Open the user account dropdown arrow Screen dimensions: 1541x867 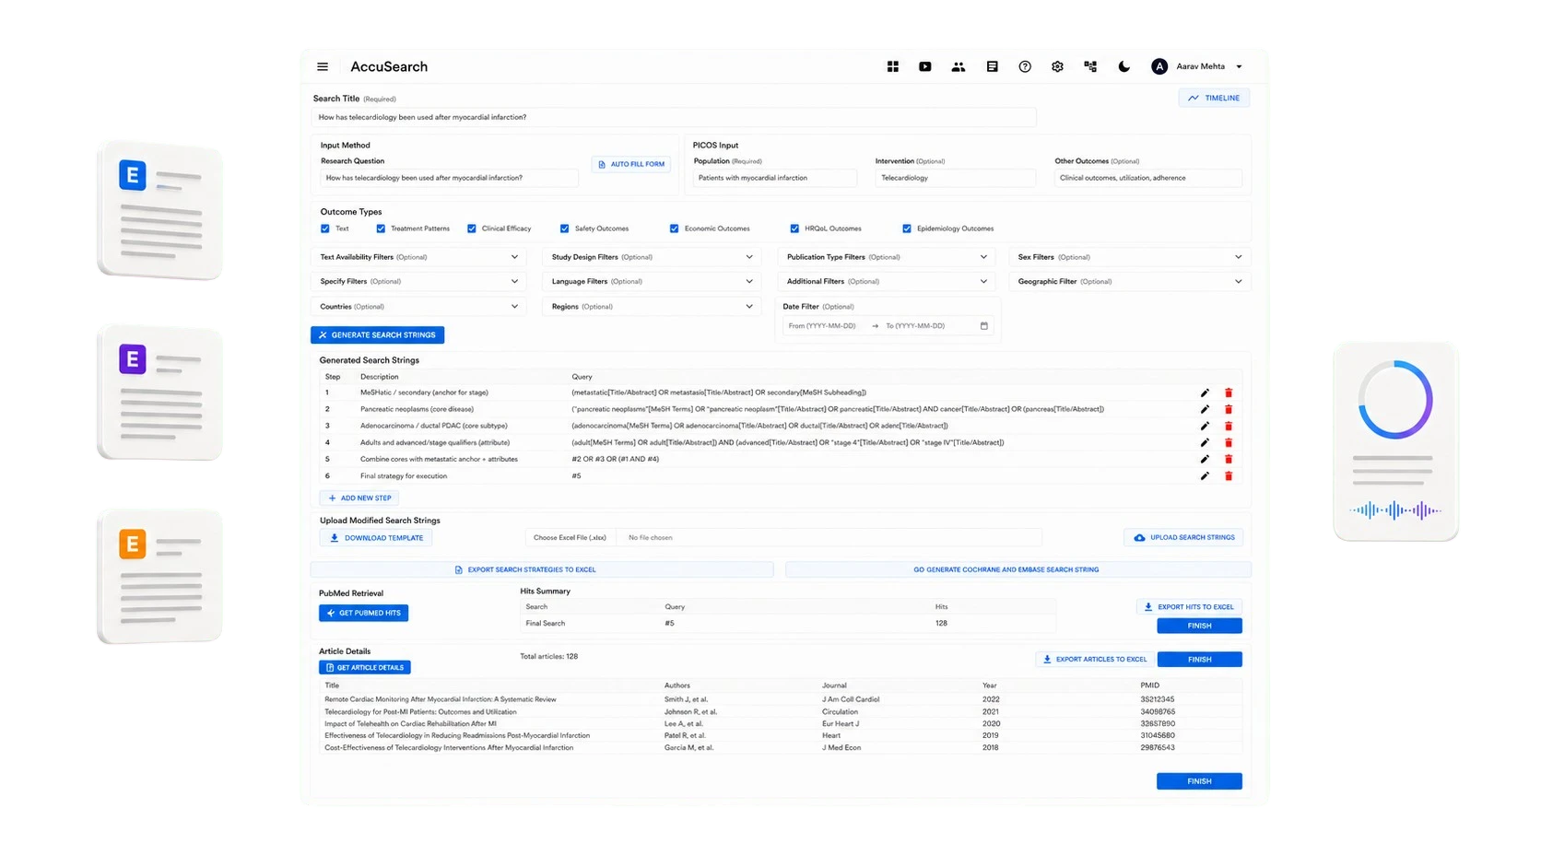coord(1240,66)
